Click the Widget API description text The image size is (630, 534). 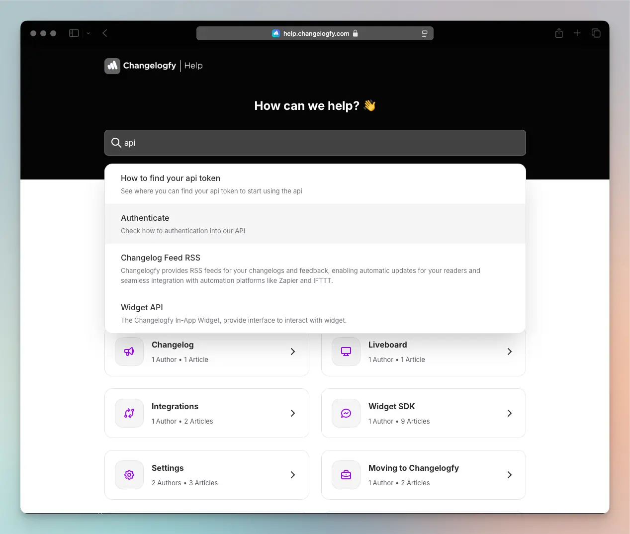click(x=234, y=320)
